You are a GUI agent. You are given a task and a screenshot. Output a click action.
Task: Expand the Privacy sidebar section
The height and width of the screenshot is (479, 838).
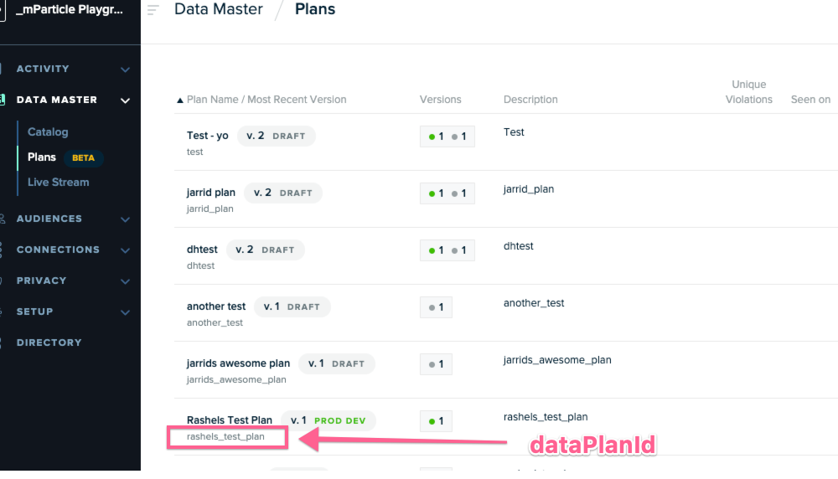click(125, 281)
